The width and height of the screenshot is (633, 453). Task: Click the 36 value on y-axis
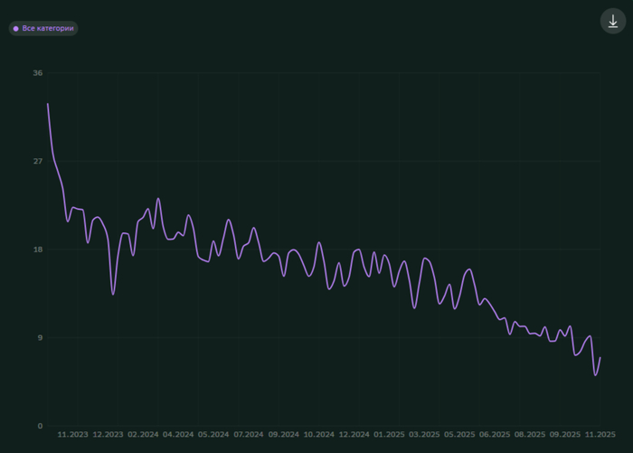pyautogui.click(x=37, y=73)
